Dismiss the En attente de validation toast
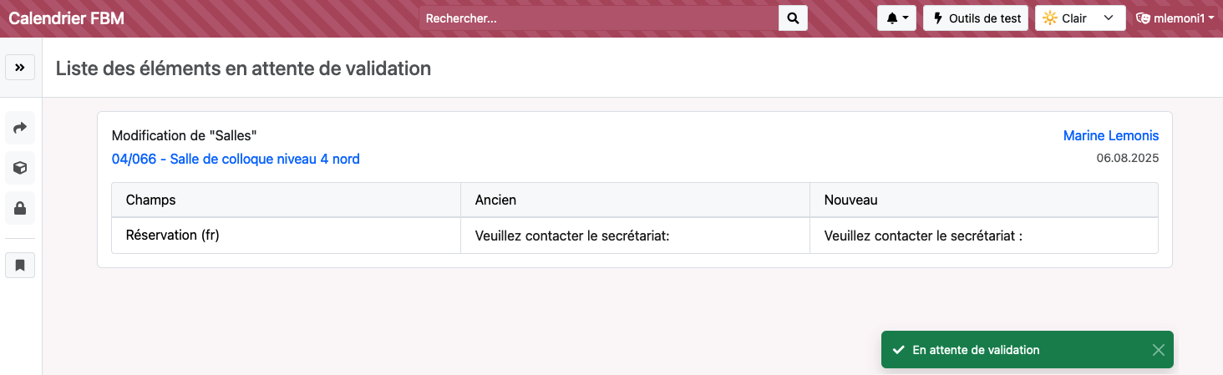1223x375 pixels. (1158, 350)
